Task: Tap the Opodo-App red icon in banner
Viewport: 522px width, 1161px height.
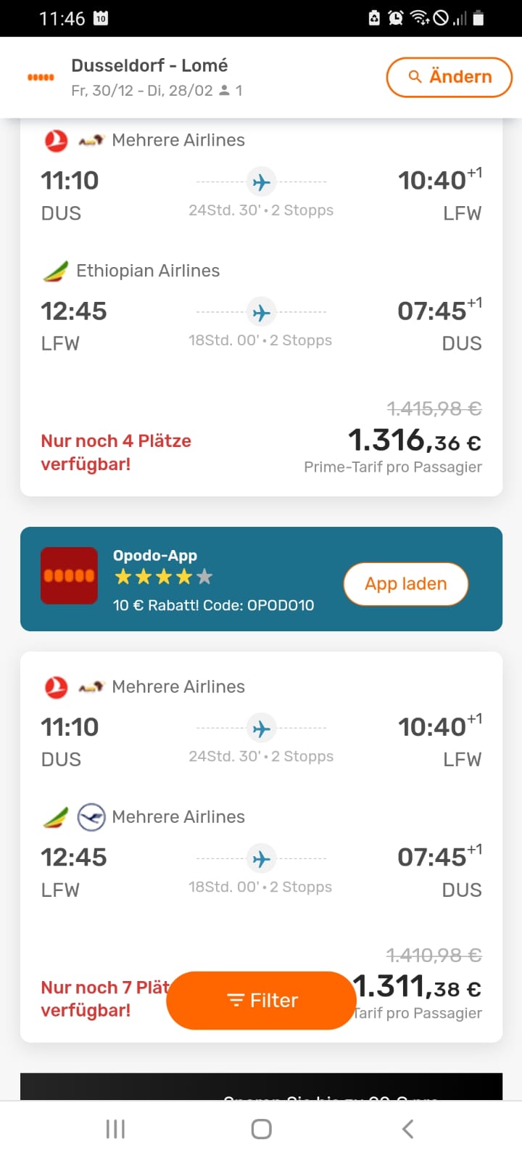Action: click(x=69, y=575)
